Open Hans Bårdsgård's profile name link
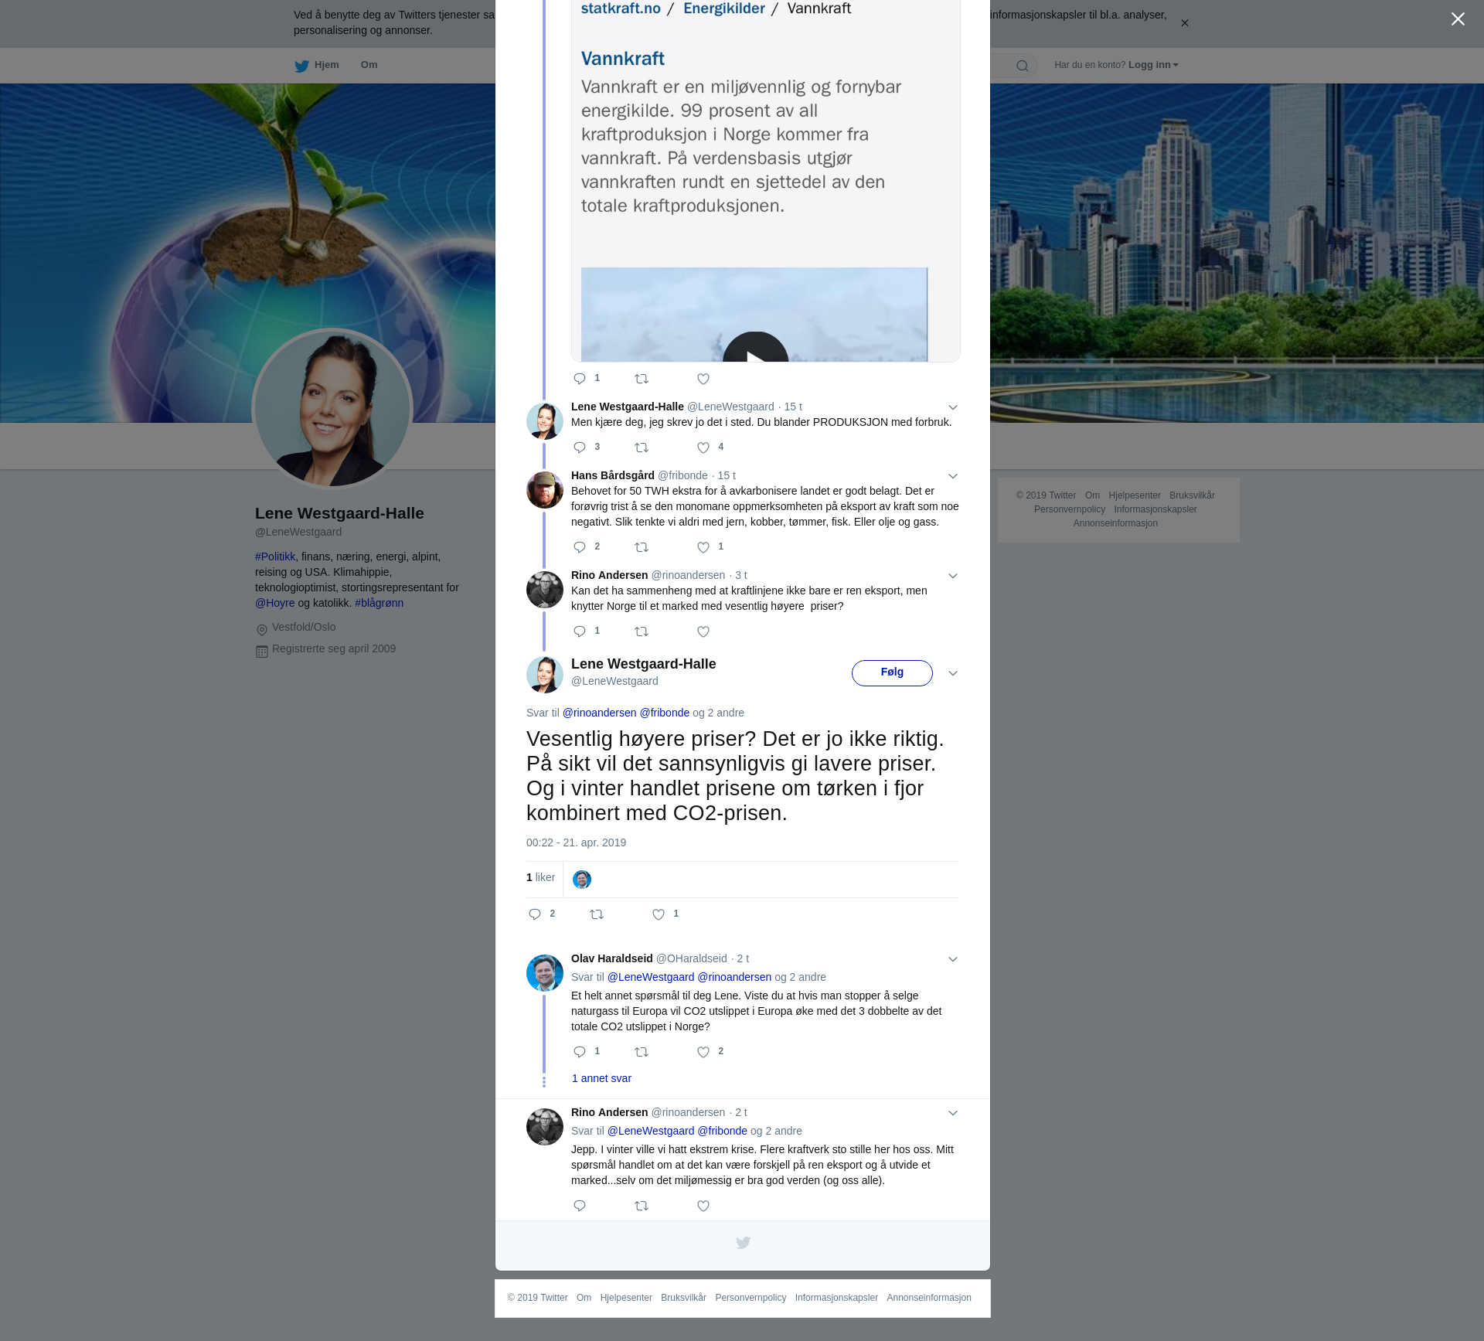This screenshot has height=1341, width=1484. point(613,475)
